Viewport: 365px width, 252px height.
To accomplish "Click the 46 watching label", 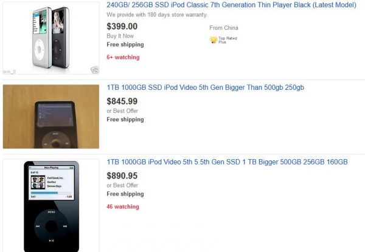I will [x=123, y=206].
